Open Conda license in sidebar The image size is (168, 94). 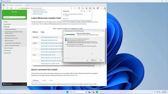tap(8, 53)
